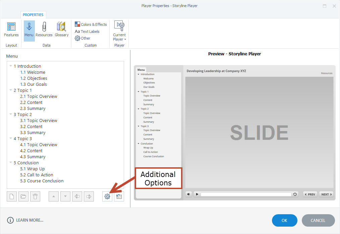The width and height of the screenshot is (340, 234).
Task: Select the 5.2 Call to Action item
Action: pyautogui.click(x=37, y=175)
